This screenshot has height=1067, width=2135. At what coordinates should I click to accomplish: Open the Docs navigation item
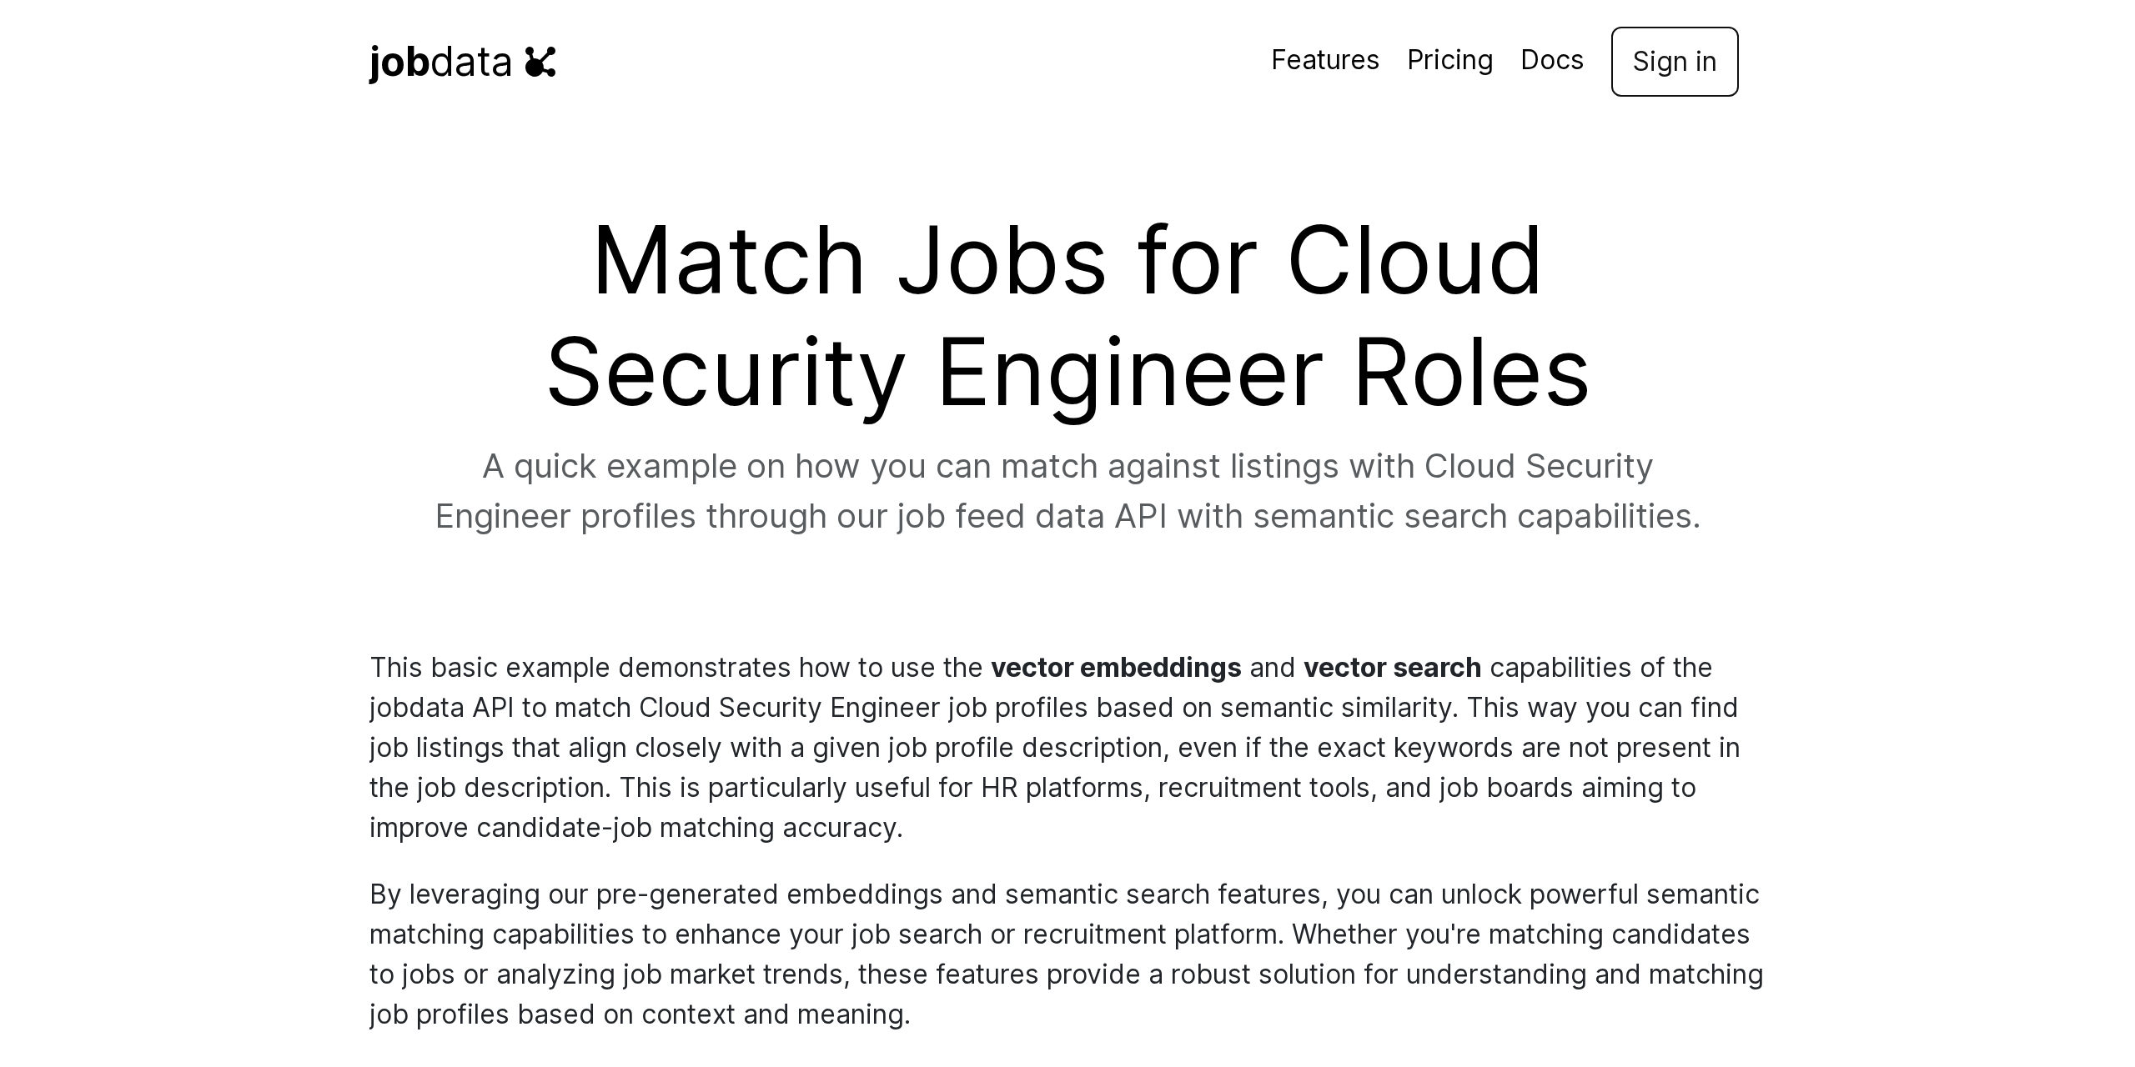coord(1552,61)
